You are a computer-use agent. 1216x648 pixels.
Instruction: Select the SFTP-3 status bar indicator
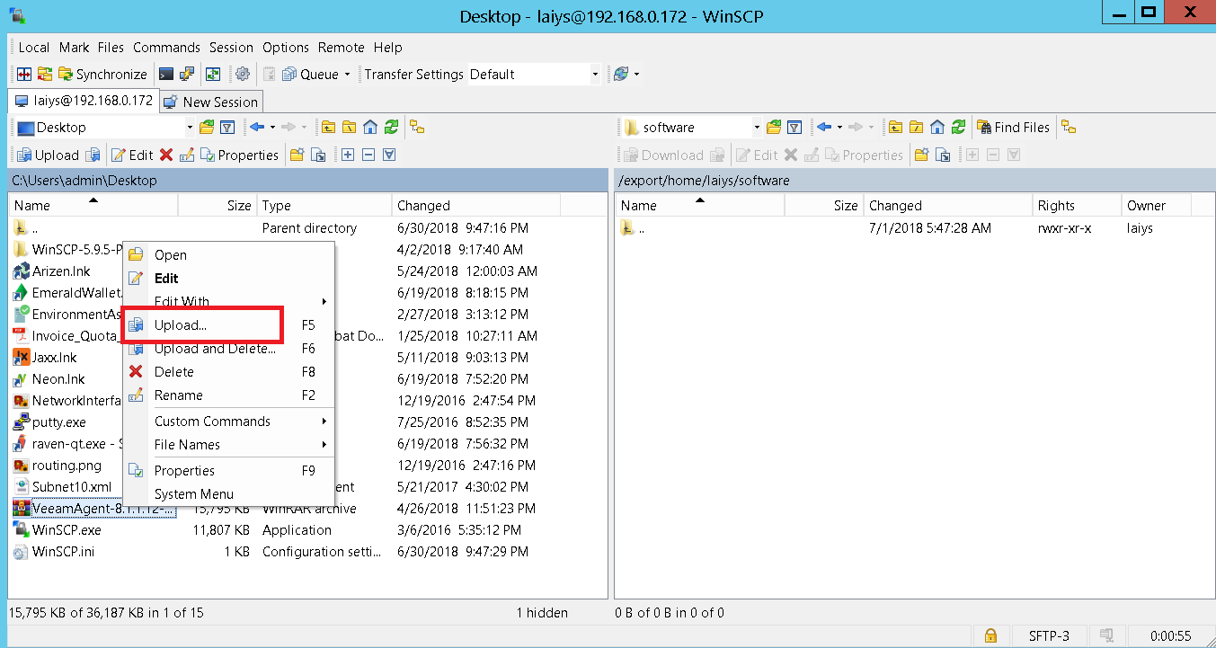1048,635
